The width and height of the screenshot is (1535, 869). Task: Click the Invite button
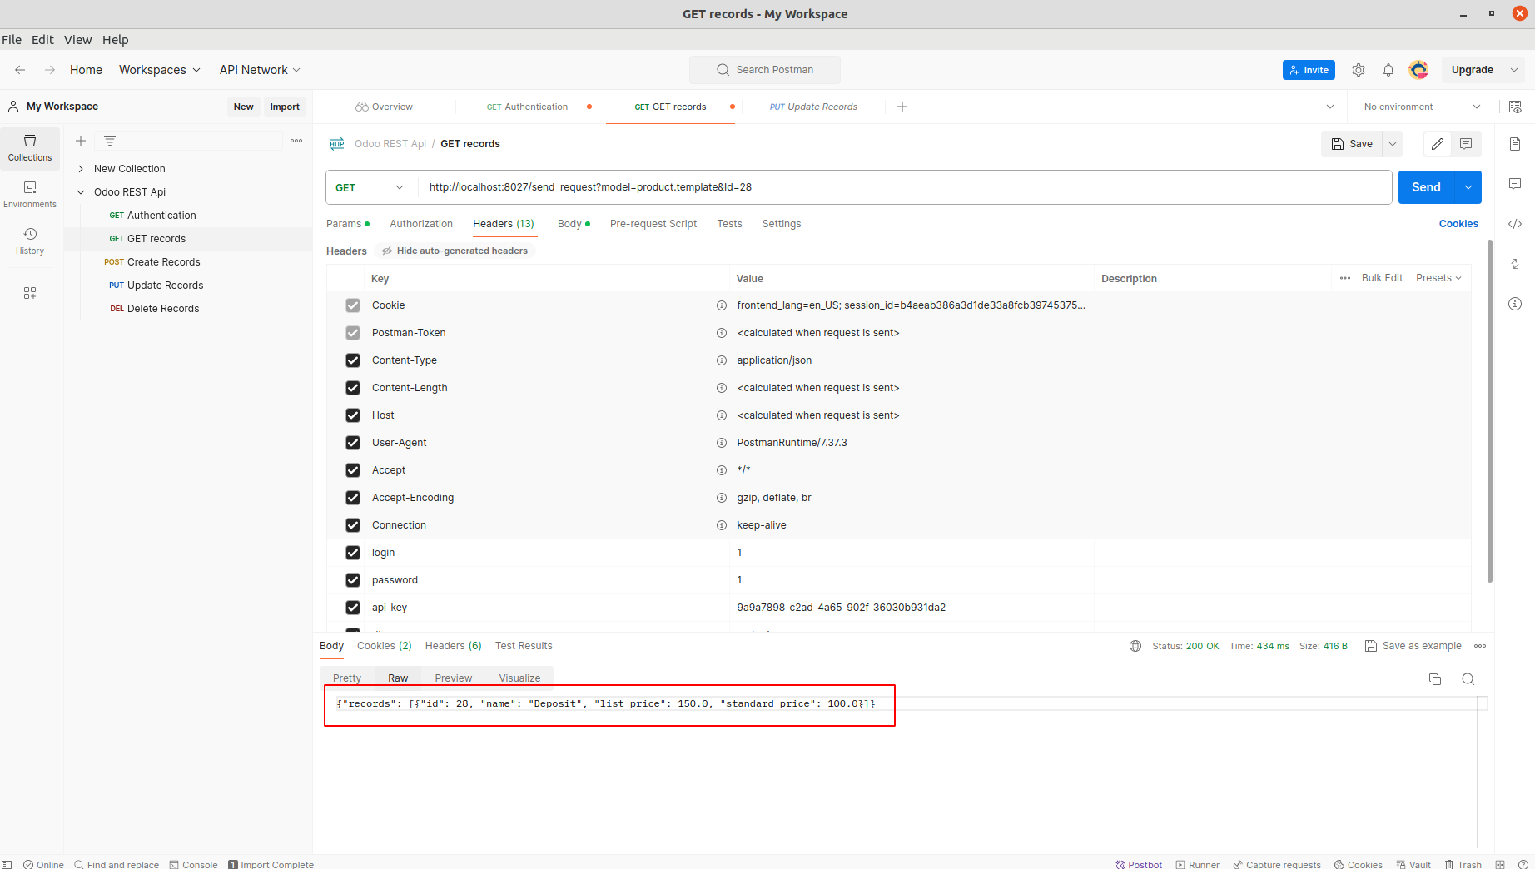[1309, 70]
